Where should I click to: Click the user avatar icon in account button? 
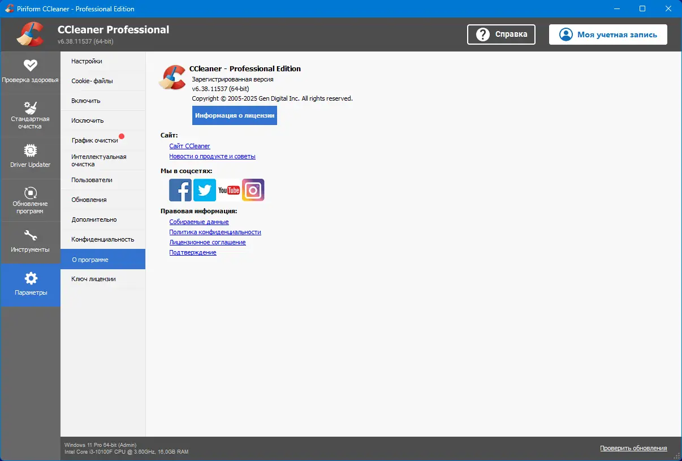(566, 35)
